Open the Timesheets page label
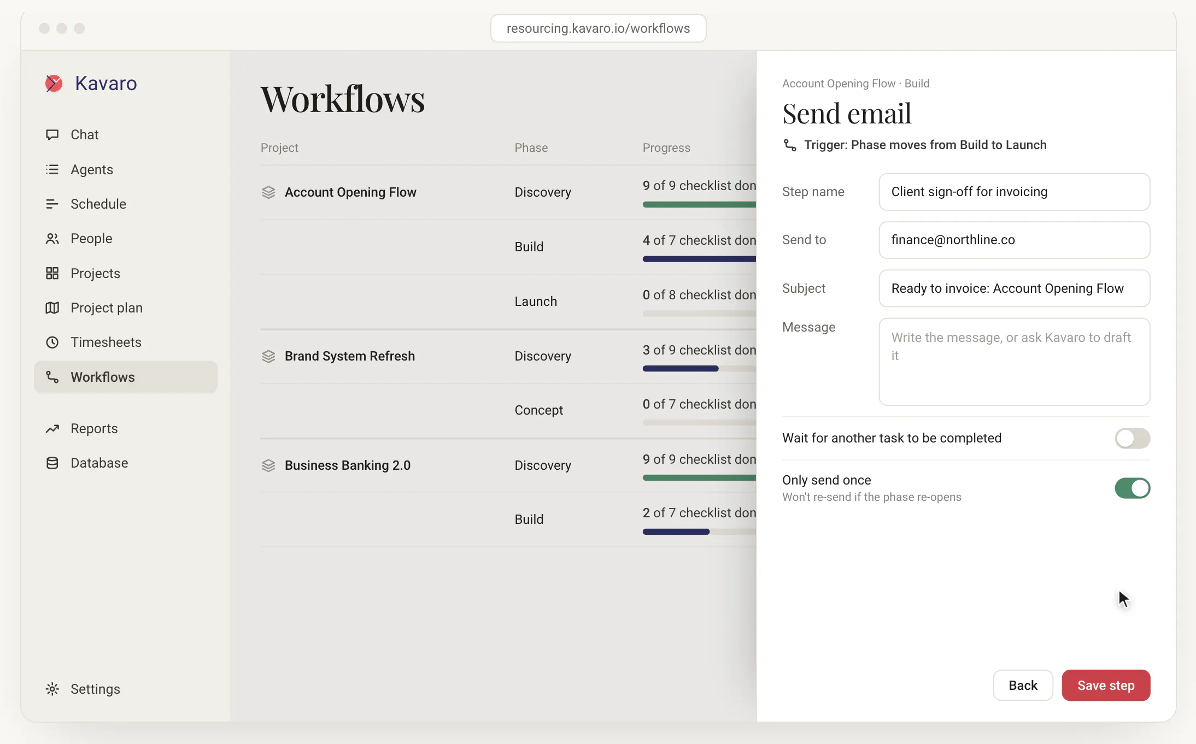The image size is (1196, 744). [106, 343]
